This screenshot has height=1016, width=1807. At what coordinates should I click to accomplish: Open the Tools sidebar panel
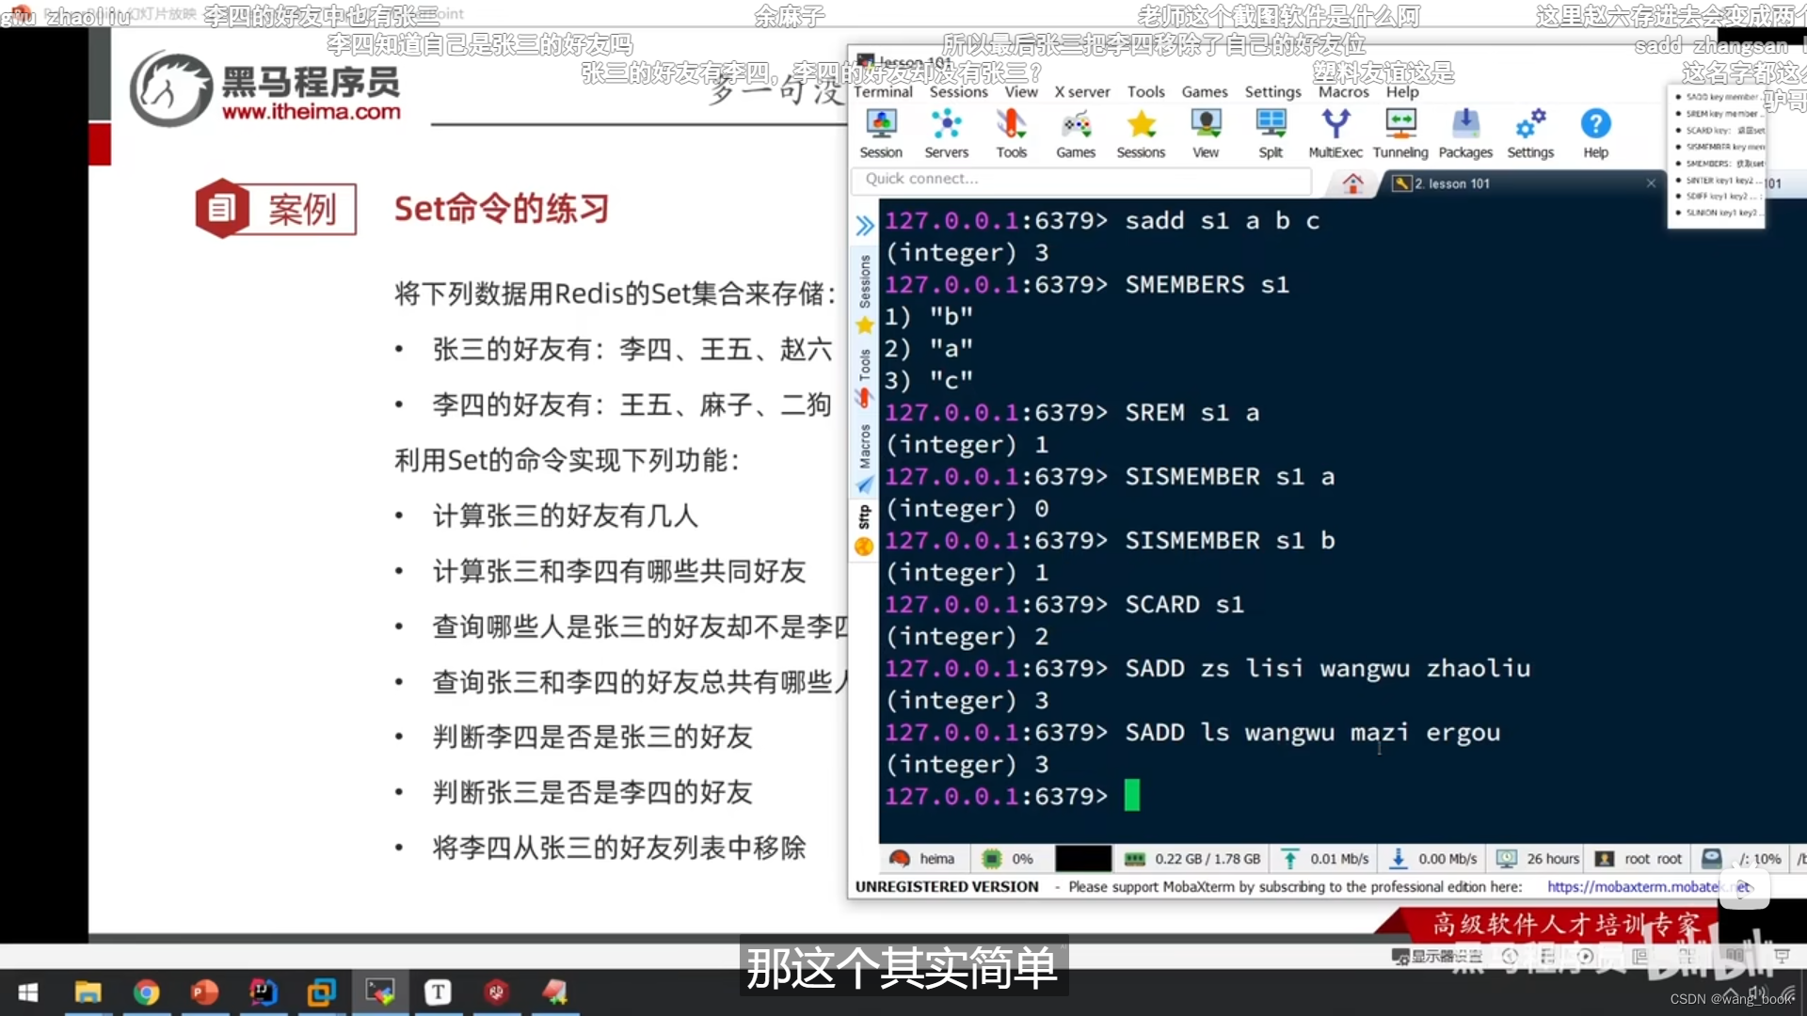863,367
